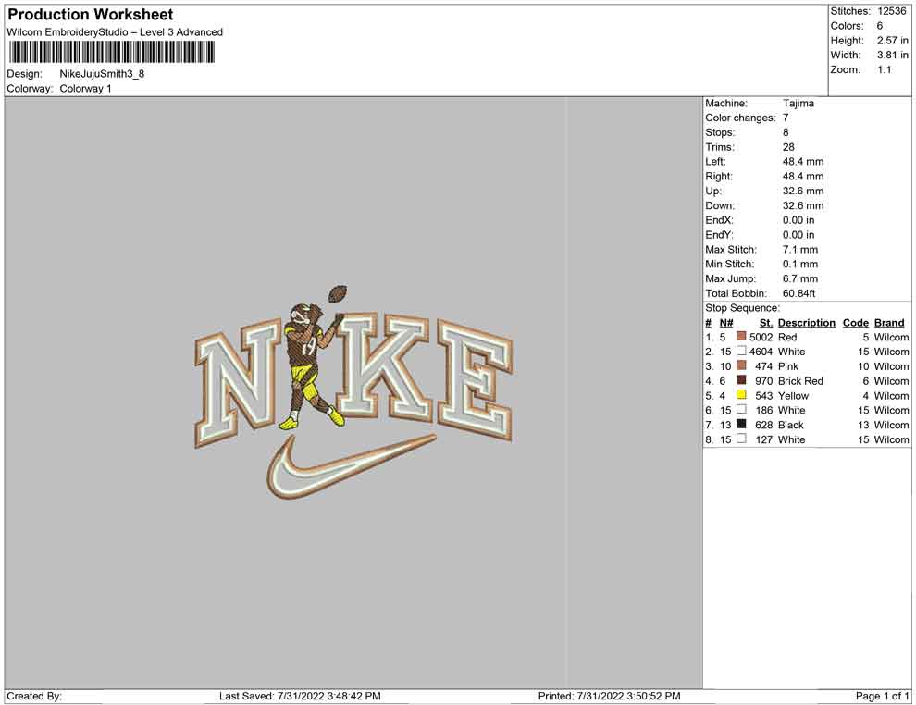Click the Height value 2.57 in
The height and width of the screenshot is (705, 916).
pos(892,41)
